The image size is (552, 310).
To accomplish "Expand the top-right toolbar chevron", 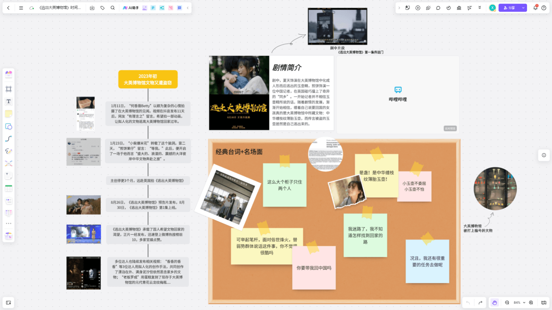I will tap(399, 8).
